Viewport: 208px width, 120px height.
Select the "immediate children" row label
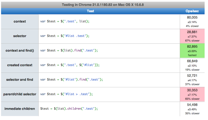coord(20,109)
